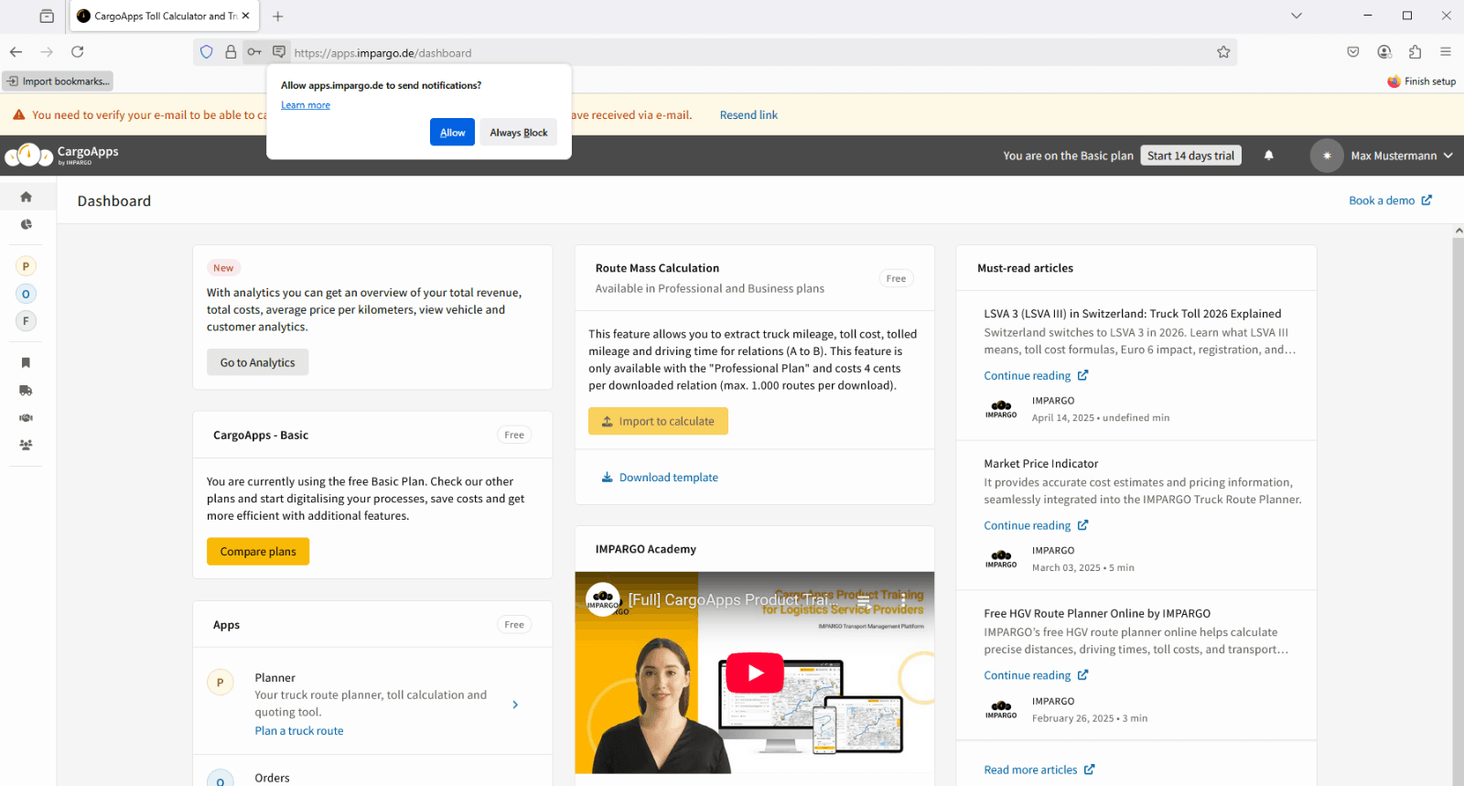Click the Planner 'P' icon in Apps card
The image size is (1464, 786).
220,683
